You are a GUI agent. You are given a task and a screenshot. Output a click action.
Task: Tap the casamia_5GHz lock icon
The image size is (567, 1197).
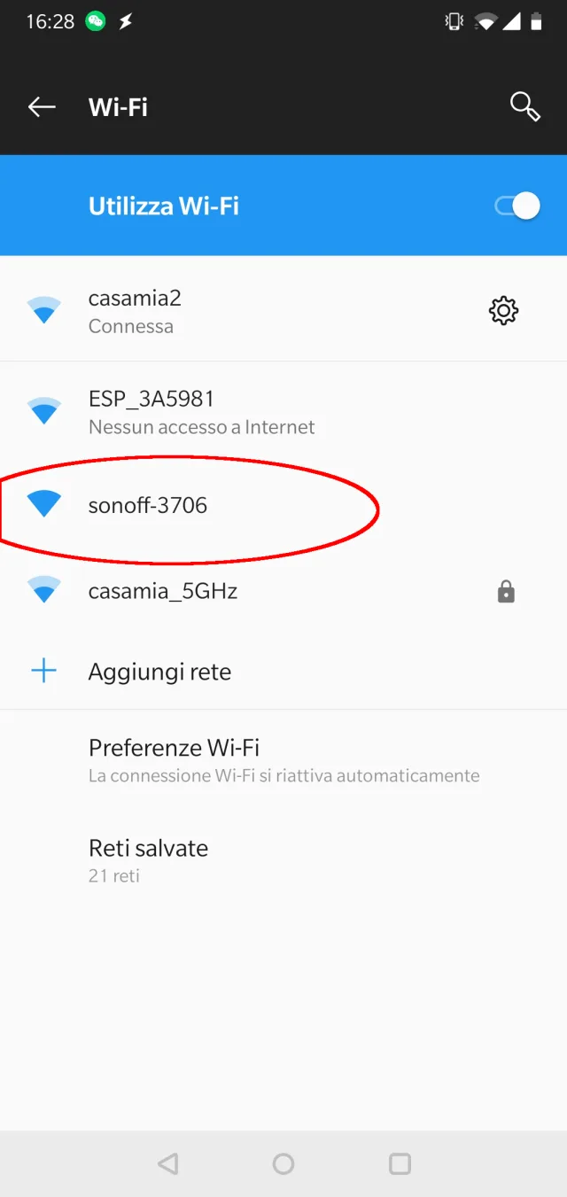pos(506,592)
